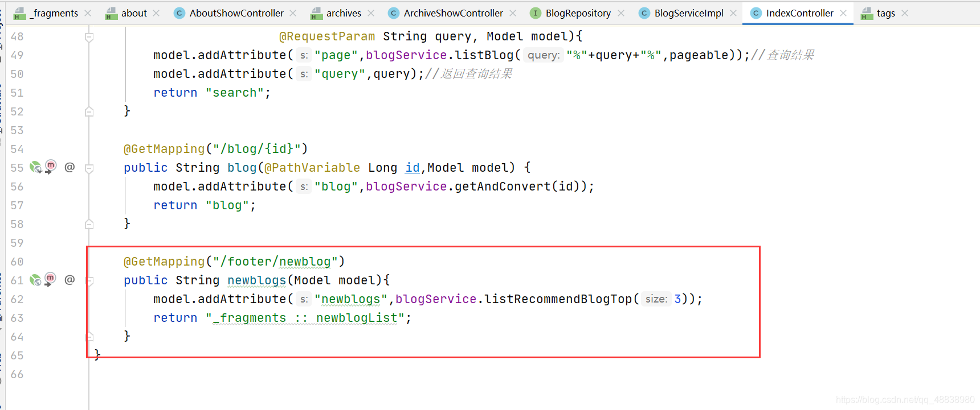This screenshot has height=410, width=980.
Task: Click the @ annotation gutter icon on line 61
Action: (x=70, y=280)
